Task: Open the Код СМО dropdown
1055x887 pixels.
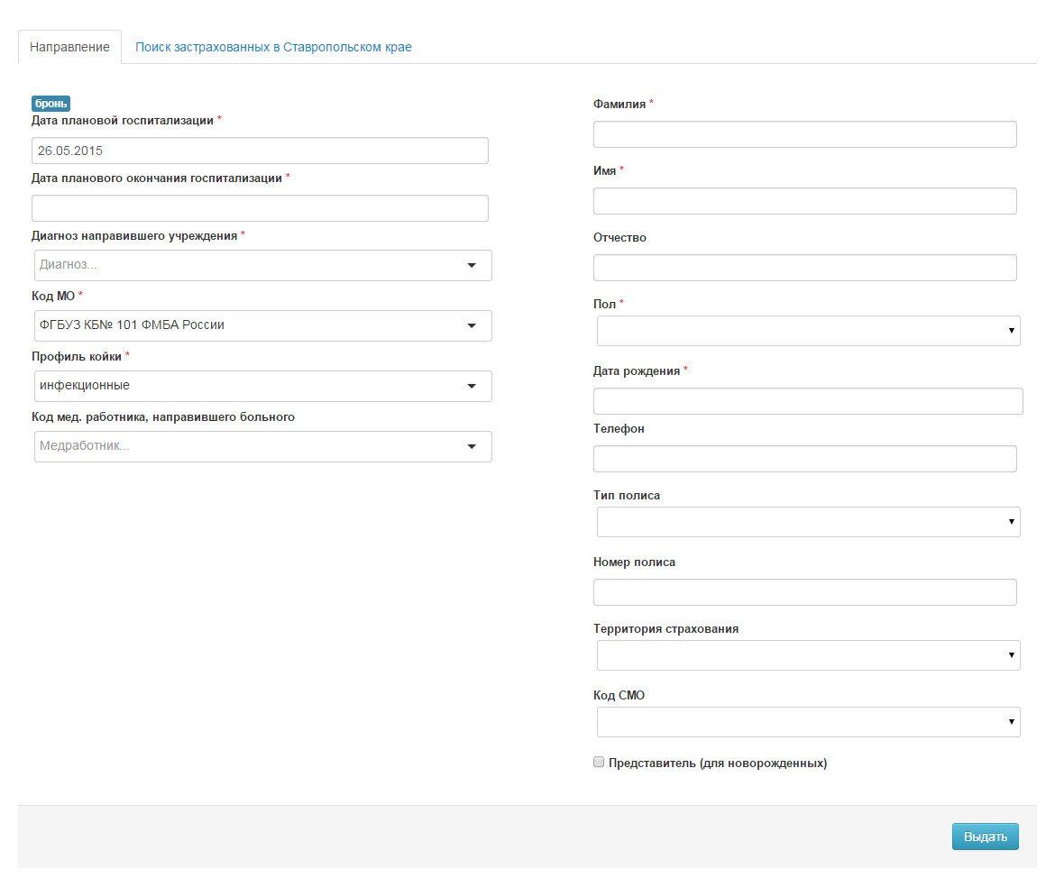Action: point(808,722)
